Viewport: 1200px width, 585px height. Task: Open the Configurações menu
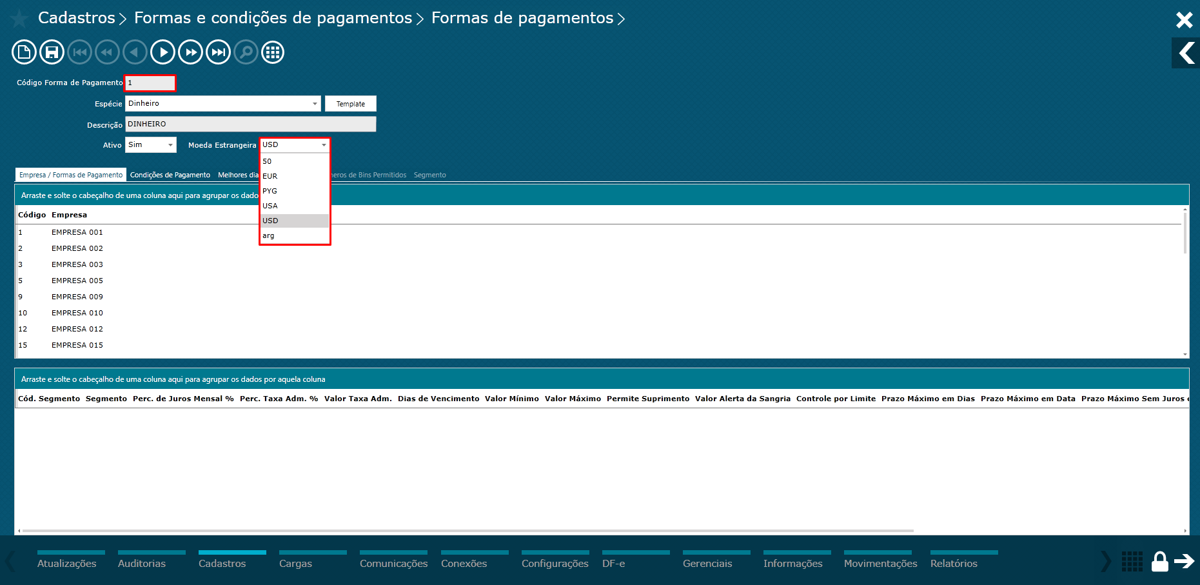click(555, 560)
